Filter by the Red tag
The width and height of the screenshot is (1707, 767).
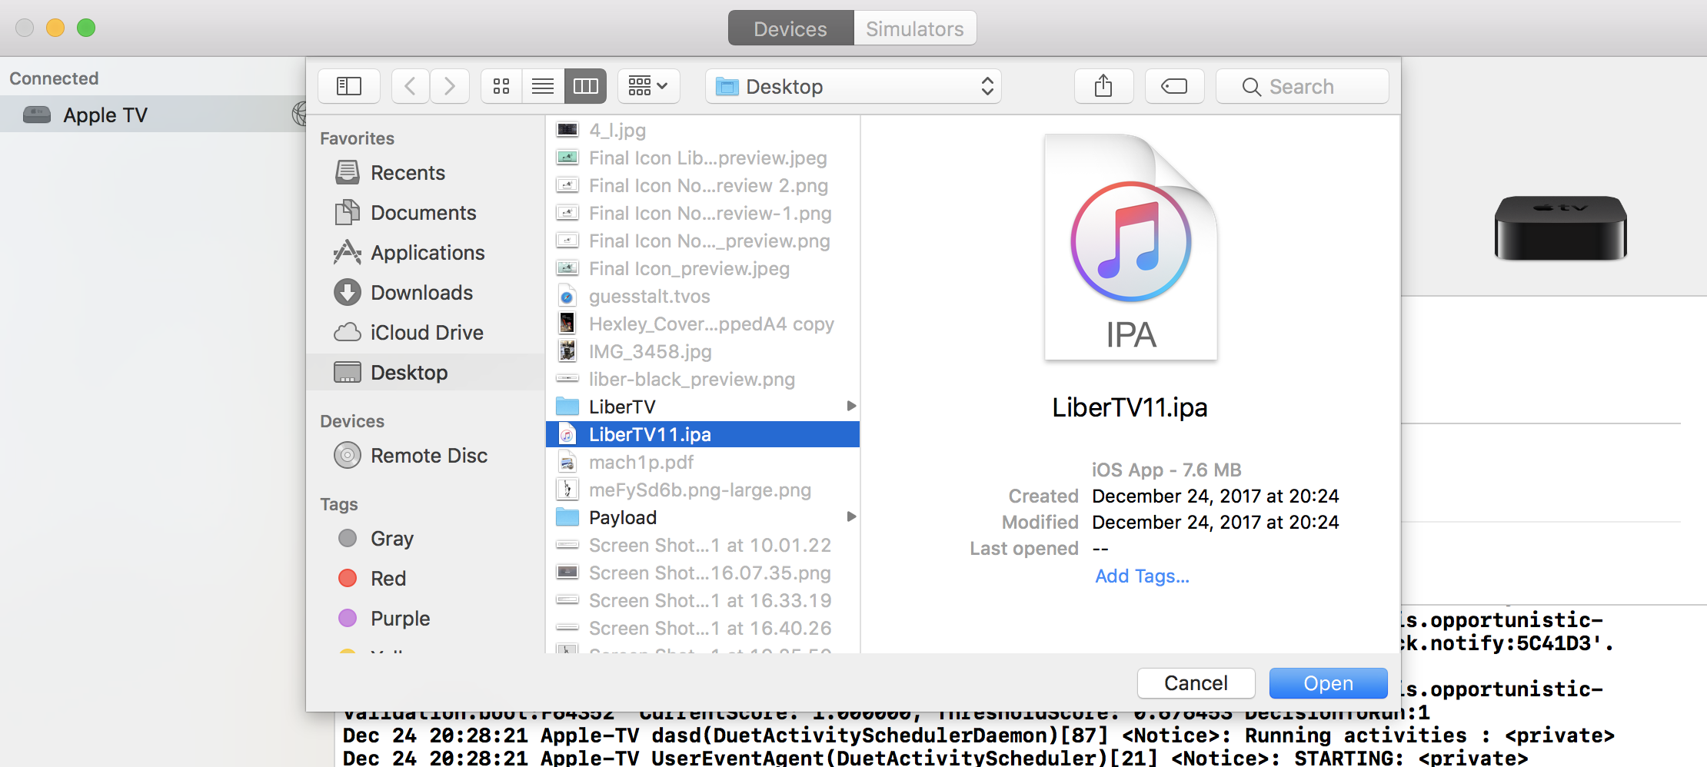pyautogui.click(x=425, y=579)
